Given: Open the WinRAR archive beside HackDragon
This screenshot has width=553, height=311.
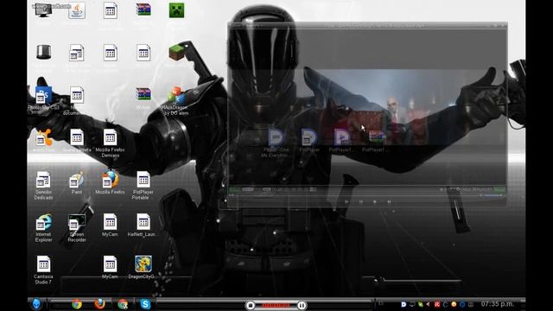Looking at the screenshot, I should tap(143, 94).
